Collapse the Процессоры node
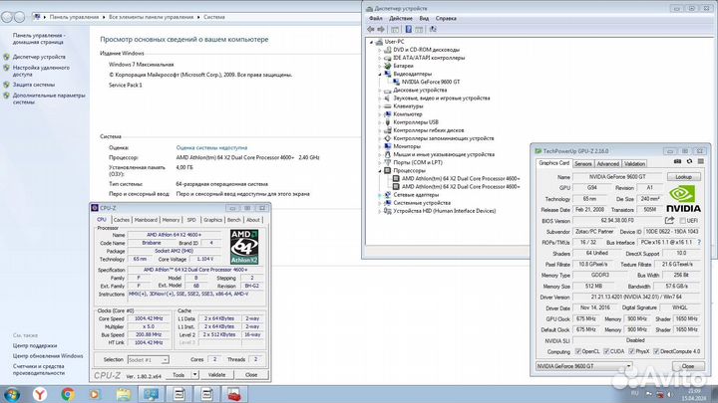Screen dimensions: 718x403 (x=380, y=171)
